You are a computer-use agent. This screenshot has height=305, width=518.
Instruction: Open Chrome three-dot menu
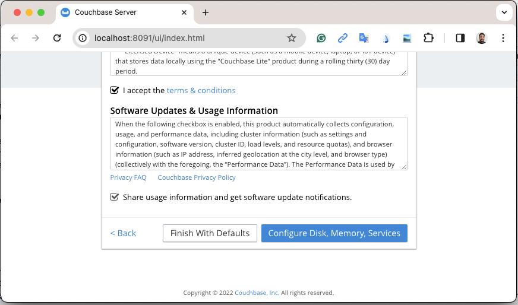pos(503,38)
